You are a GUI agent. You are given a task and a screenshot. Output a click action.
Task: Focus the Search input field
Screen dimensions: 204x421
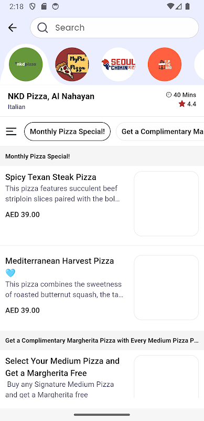click(114, 28)
